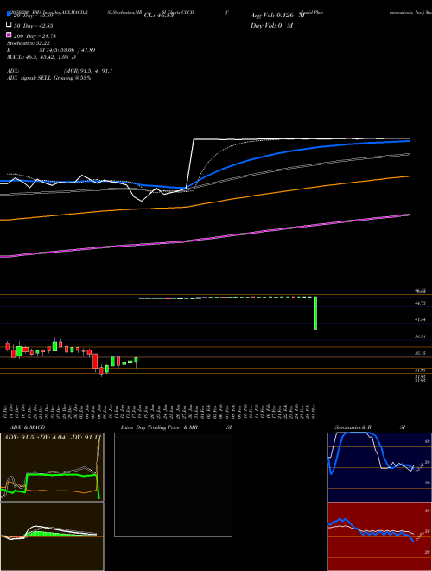Click the 'ADX & MACD' panel title
The height and width of the screenshot is (571, 432).
(28, 427)
